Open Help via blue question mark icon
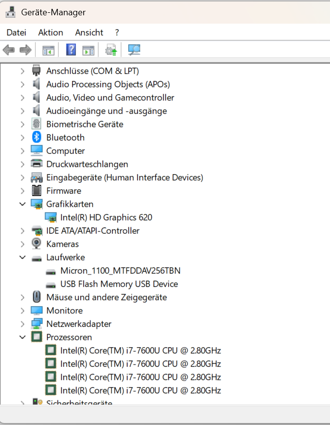The width and height of the screenshot is (330, 425). pyautogui.click(x=71, y=50)
